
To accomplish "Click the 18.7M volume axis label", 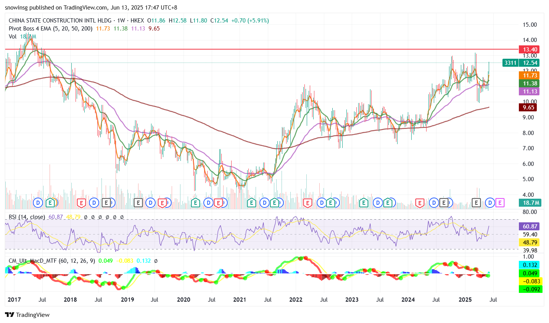I will pos(530,203).
